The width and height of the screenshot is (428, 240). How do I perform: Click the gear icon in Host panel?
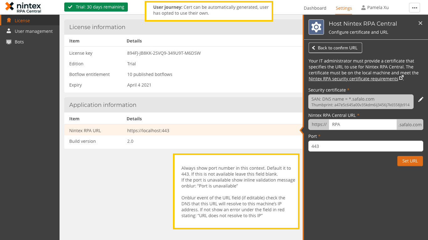[x=316, y=27]
